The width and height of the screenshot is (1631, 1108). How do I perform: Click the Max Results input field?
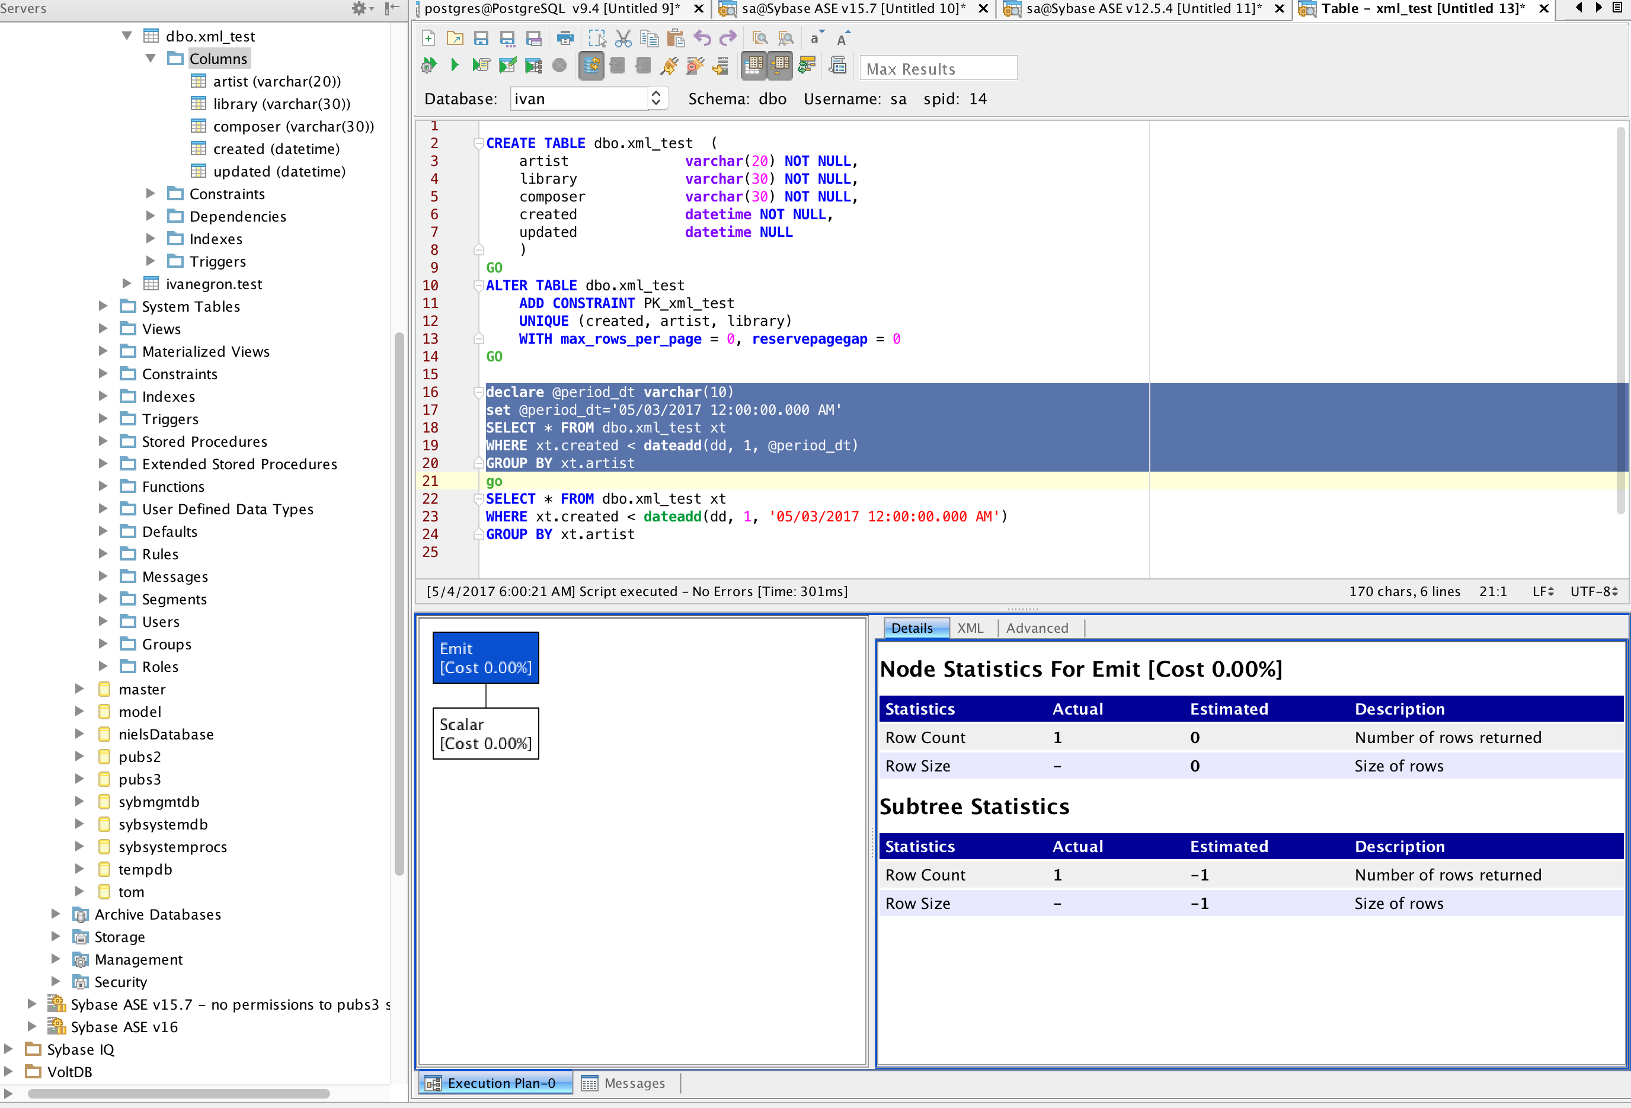[x=937, y=69]
